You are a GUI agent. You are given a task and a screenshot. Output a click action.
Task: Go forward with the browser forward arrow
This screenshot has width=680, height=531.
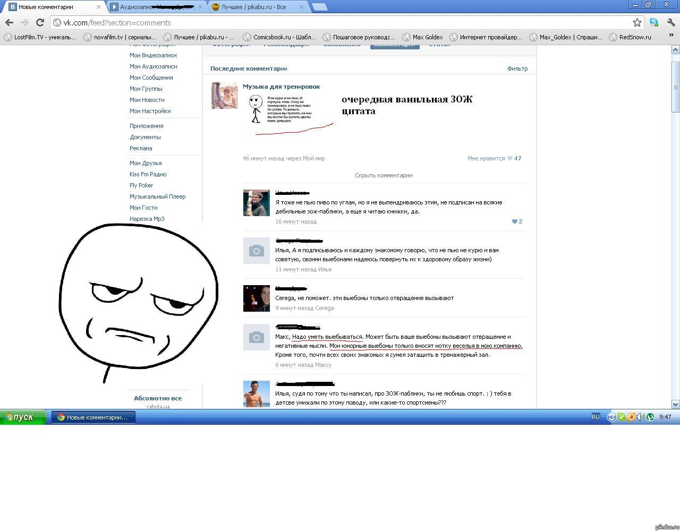pyautogui.click(x=24, y=22)
